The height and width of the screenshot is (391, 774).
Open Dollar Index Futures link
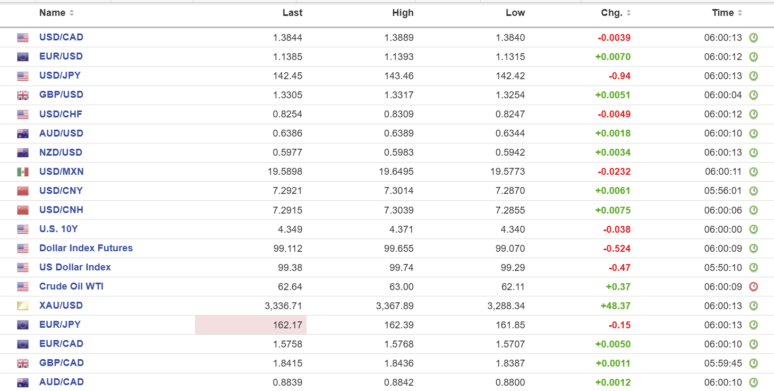point(86,248)
